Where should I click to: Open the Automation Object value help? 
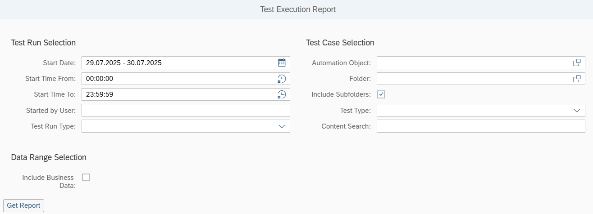tap(576, 63)
